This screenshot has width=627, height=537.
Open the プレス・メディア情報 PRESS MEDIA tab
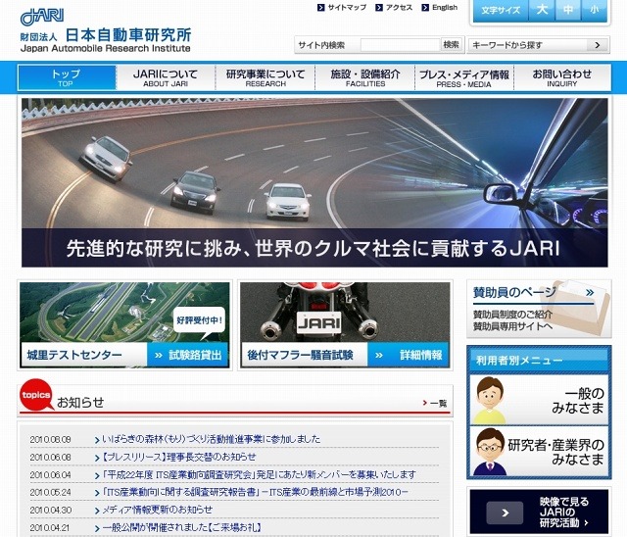point(464,77)
